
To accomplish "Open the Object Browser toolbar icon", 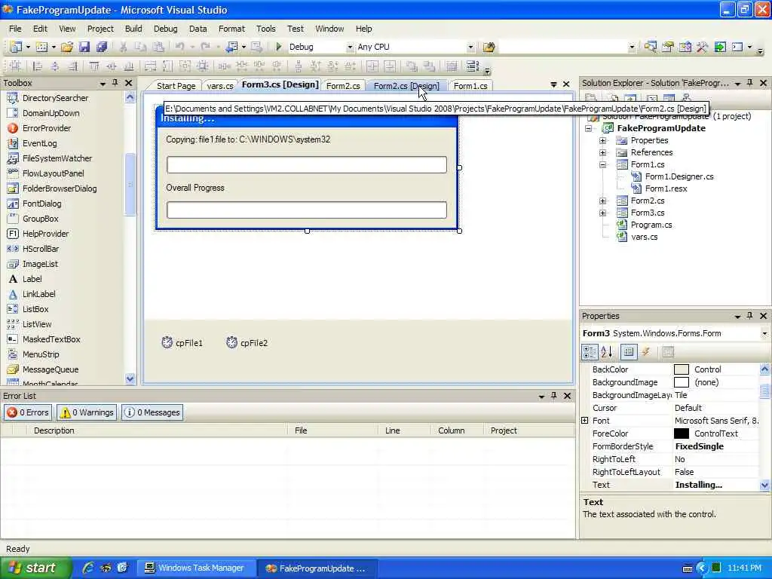I will (x=685, y=47).
